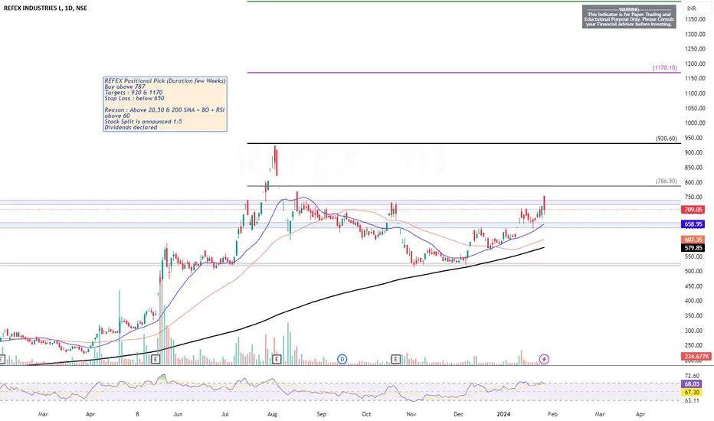Click the Jun label on the time axis
The image size is (714, 421).
point(178,414)
